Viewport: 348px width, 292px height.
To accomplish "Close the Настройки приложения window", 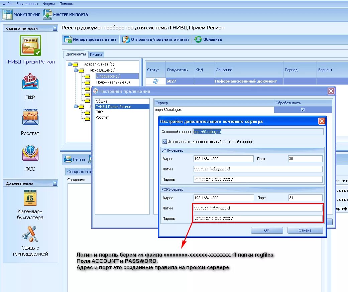I will coord(331,91).
